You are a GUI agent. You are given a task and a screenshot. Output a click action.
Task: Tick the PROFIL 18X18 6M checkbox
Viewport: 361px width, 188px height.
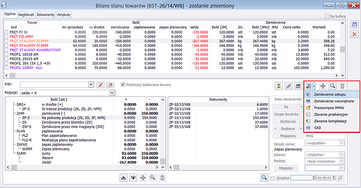[x=6, y=54]
